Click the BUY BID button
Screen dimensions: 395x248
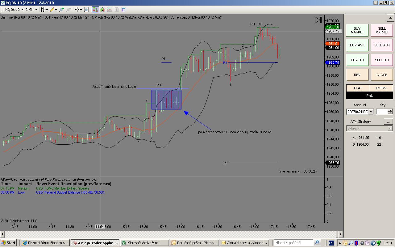(357, 60)
